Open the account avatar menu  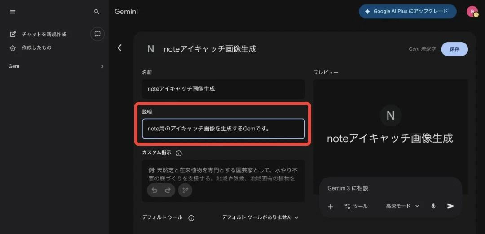pyautogui.click(x=472, y=12)
